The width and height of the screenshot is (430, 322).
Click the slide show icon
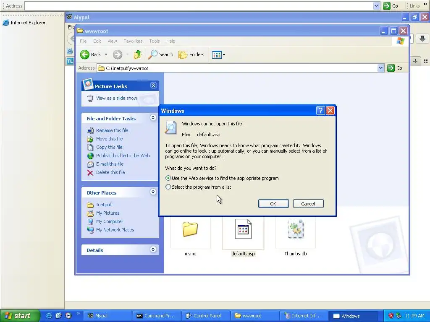coord(90,98)
